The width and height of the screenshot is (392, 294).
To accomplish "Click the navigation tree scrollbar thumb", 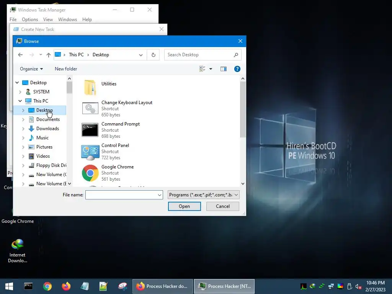I will click(69, 87).
